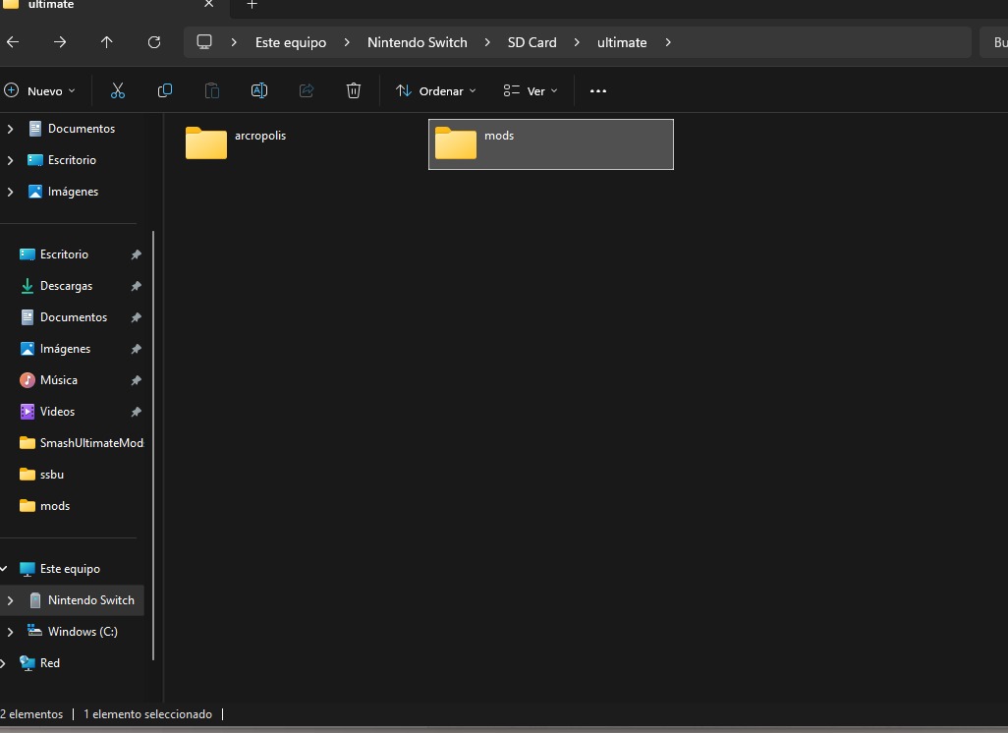Screen dimensions: 1008x733
Task: Click the Copy icon in toolbar
Action: pyautogui.click(x=165, y=91)
